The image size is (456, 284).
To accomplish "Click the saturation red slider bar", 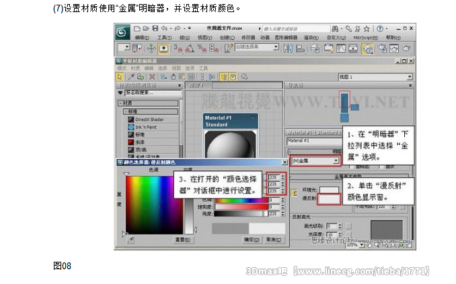I will (x=241, y=207).
